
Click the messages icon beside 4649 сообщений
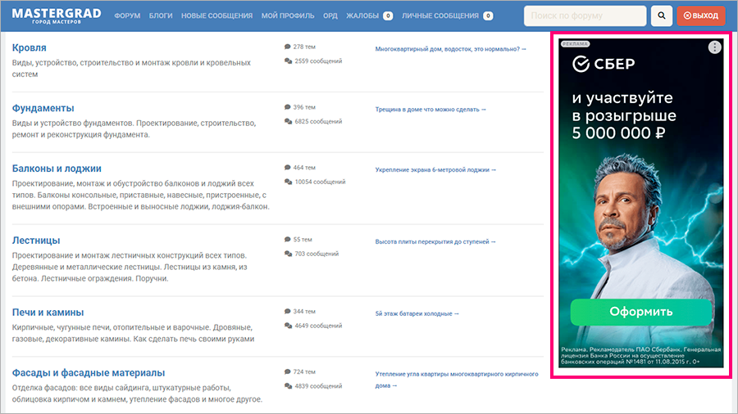[x=288, y=326]
